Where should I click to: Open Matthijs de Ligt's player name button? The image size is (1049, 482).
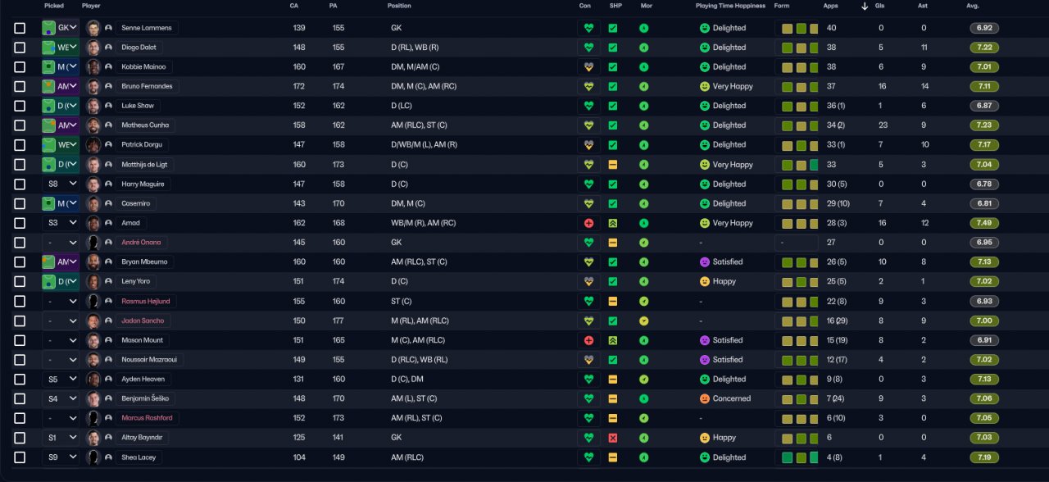[x=144, y=165]
